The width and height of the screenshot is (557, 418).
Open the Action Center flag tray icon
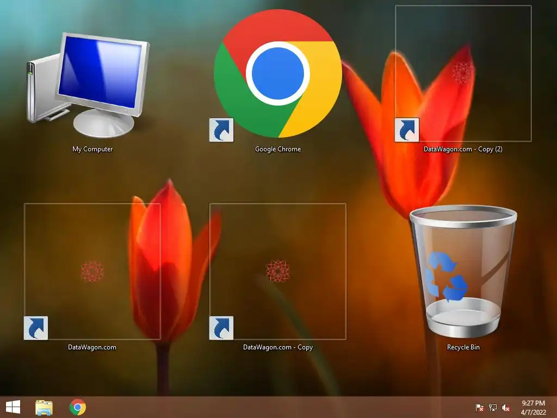tap(479, 407)
